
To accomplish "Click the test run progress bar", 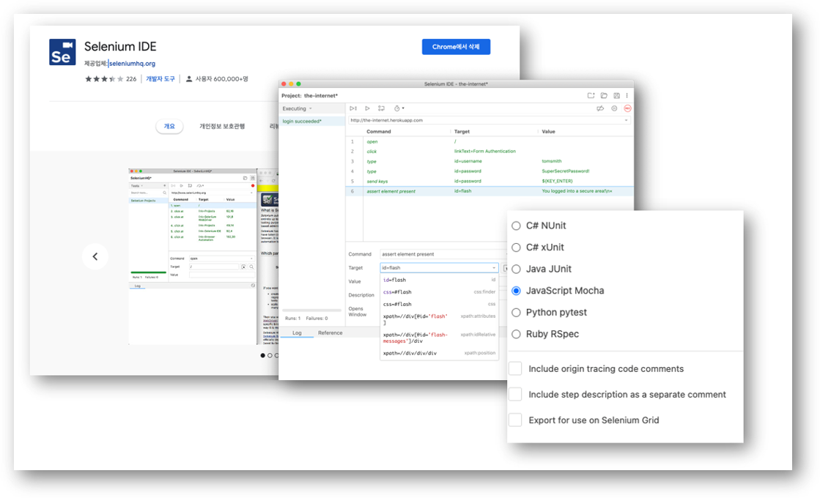I will click(311, 311).
